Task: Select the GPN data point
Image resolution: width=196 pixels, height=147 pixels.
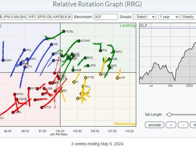Action: coord(13,112)
